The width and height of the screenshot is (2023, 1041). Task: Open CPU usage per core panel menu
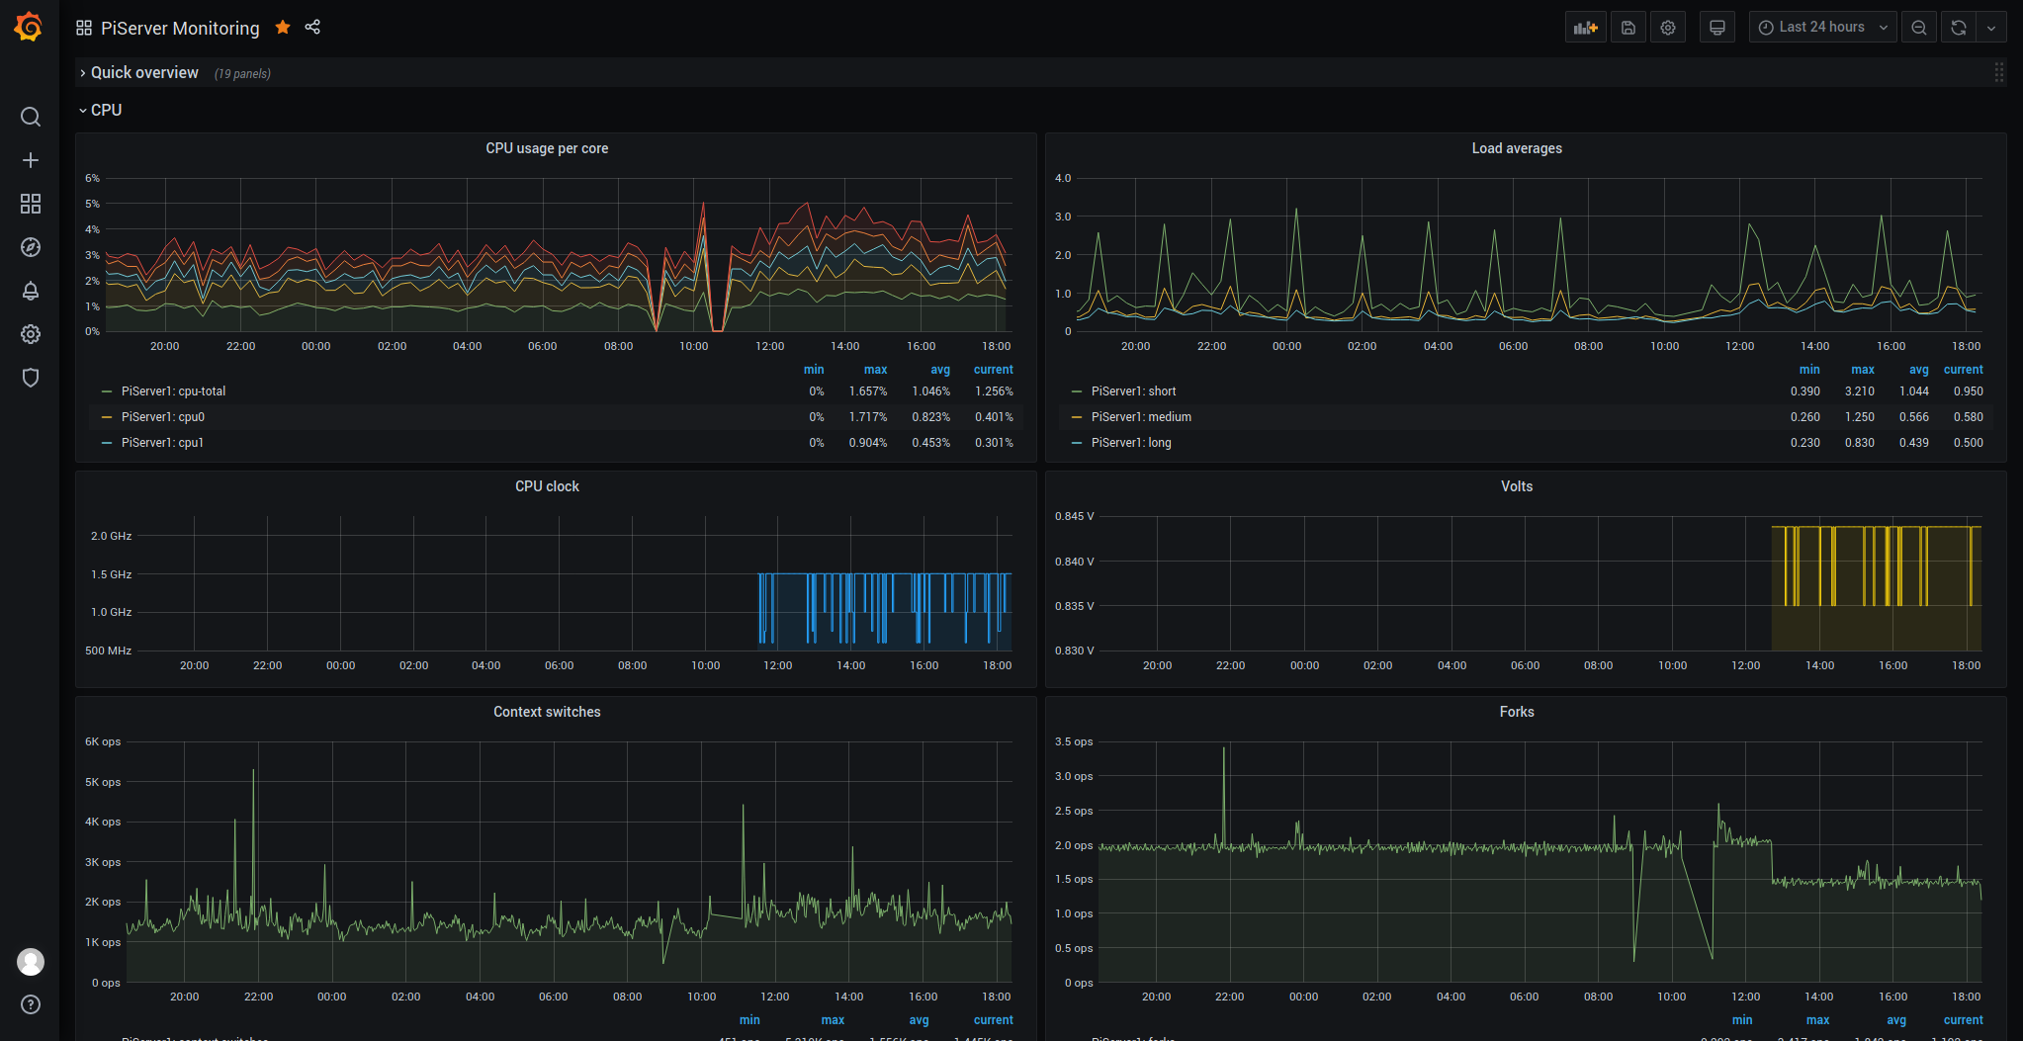[547, 148]
